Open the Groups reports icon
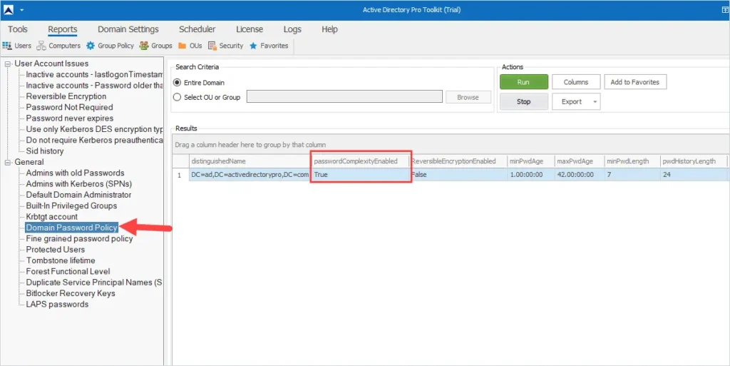This screenshot has width=730, height=366. [x=144, y=46]
